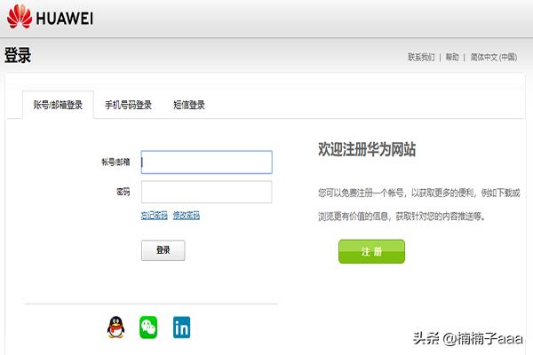Click the 帐号/邮箱 field label

pyautogui.click(x=115, y=162)
